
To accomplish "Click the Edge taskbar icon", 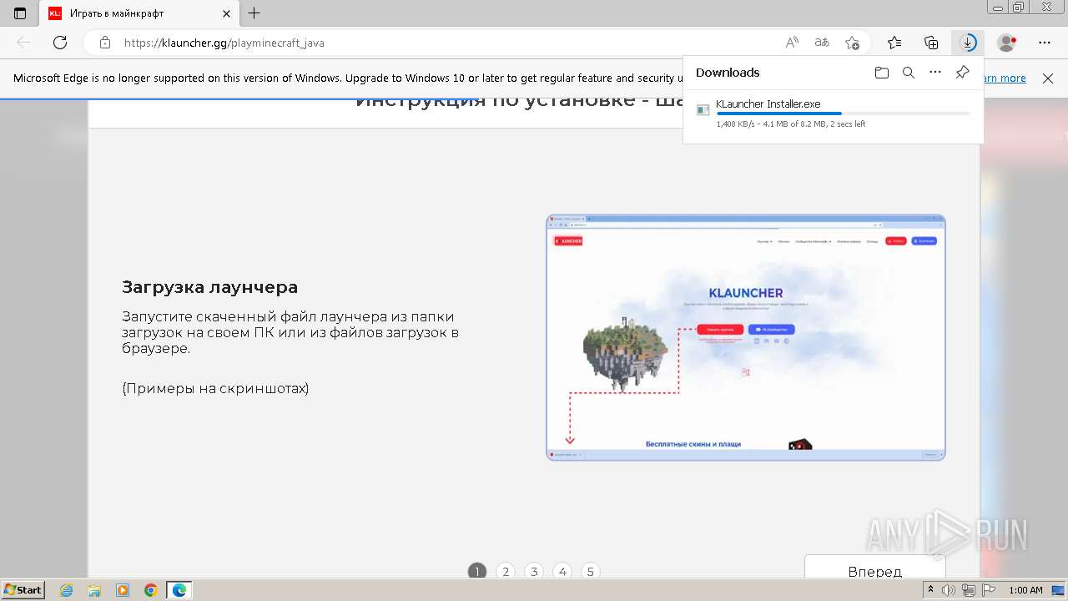I will (x=179, y=590).
